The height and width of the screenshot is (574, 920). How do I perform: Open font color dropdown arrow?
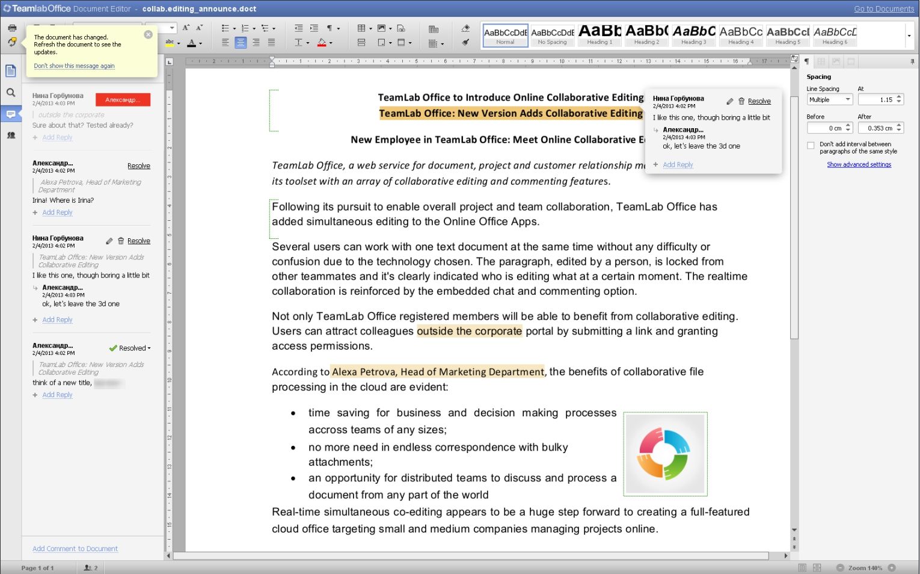click(x=200, y=43)
